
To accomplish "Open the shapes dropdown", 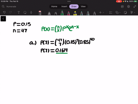I will click(x=118, y=12).
